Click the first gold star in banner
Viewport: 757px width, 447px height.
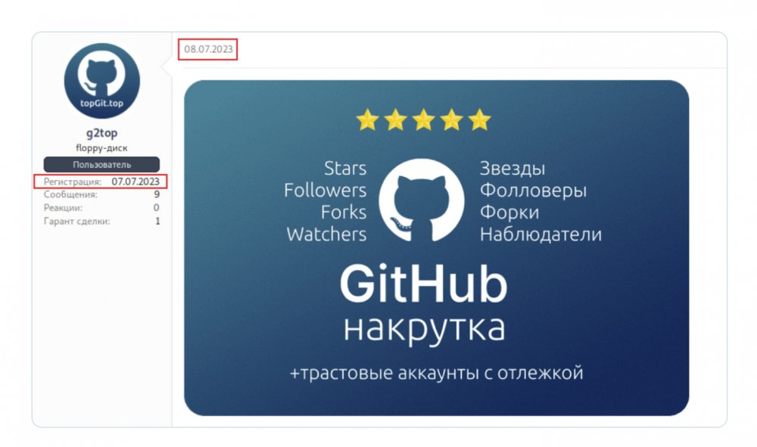pyautogui.click(x=367, y=120)
